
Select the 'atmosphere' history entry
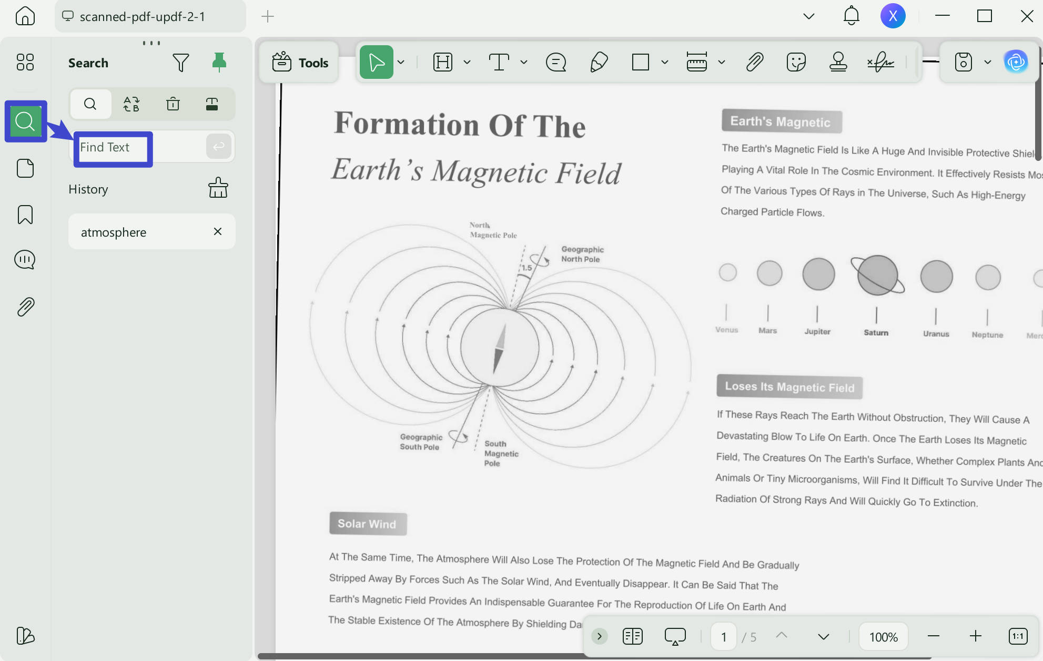tap(151, 232)
